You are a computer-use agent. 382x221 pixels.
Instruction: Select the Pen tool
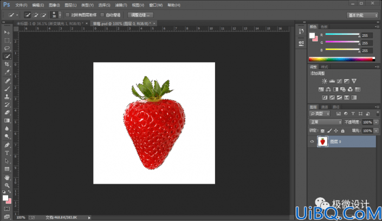point(7,145)
